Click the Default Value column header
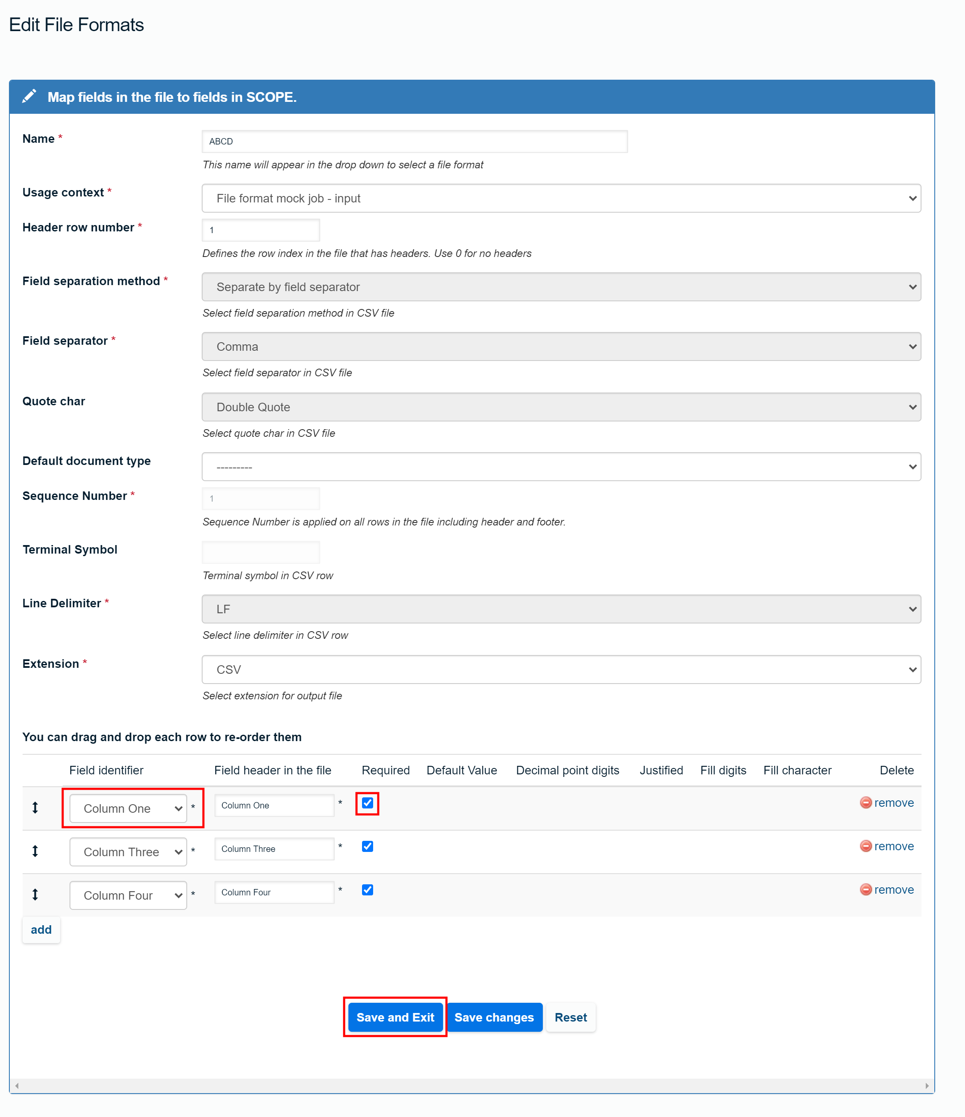The image size is (965, 1117). click(462, 771)
